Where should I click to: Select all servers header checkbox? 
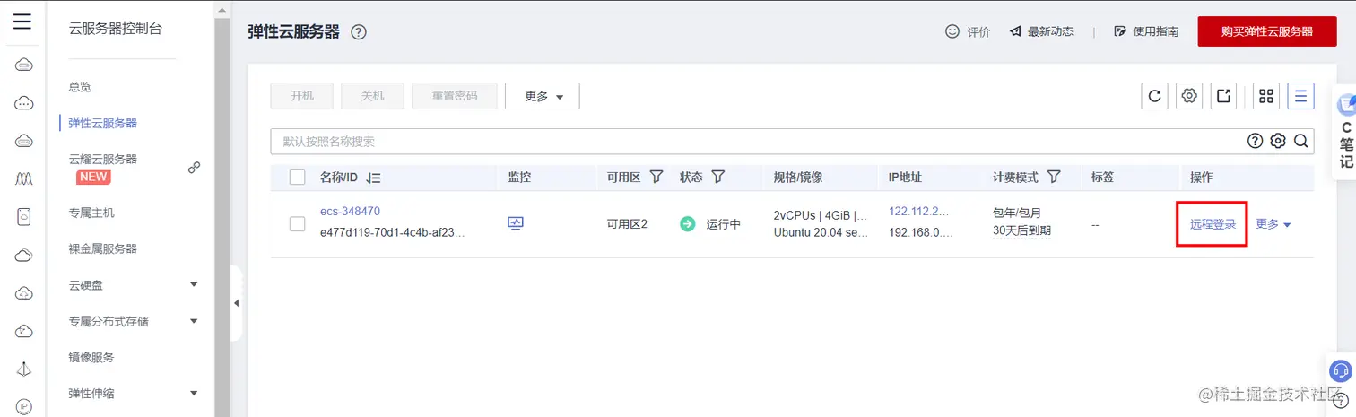[298, 178]
